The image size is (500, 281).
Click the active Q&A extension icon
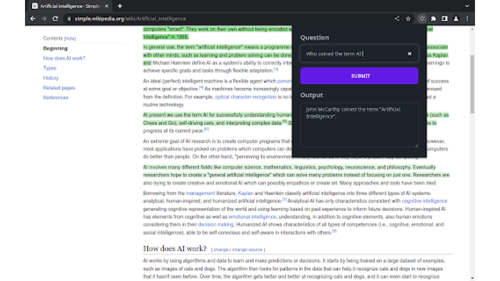[x=422, y=19]
